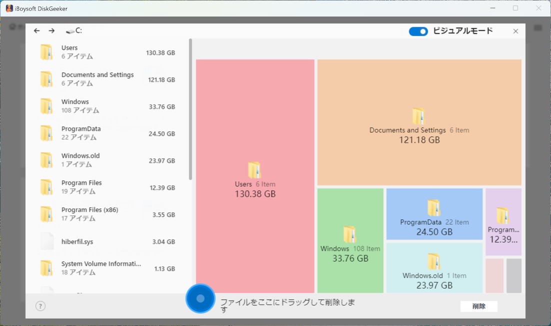Click the ProgramData folder icon in treemap
The width and height of the screenshot is (551, 326).
[x=434, y=207]
